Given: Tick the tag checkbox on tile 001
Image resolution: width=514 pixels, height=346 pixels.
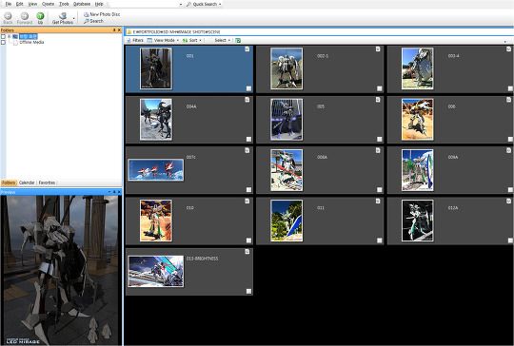Looking at the screenshot, I should [x=248, y=88].
